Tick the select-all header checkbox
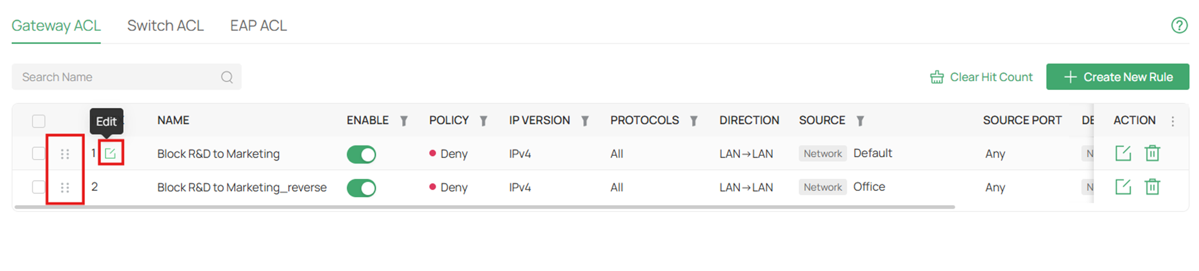Viewport: 1199px width, 271px height. pyautogui.click(x=39, y=121)
